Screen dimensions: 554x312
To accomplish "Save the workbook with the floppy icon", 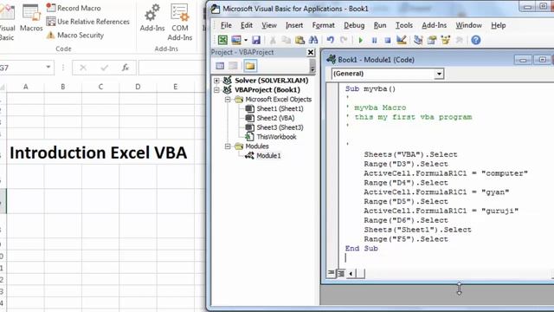I will click(256, 40).
